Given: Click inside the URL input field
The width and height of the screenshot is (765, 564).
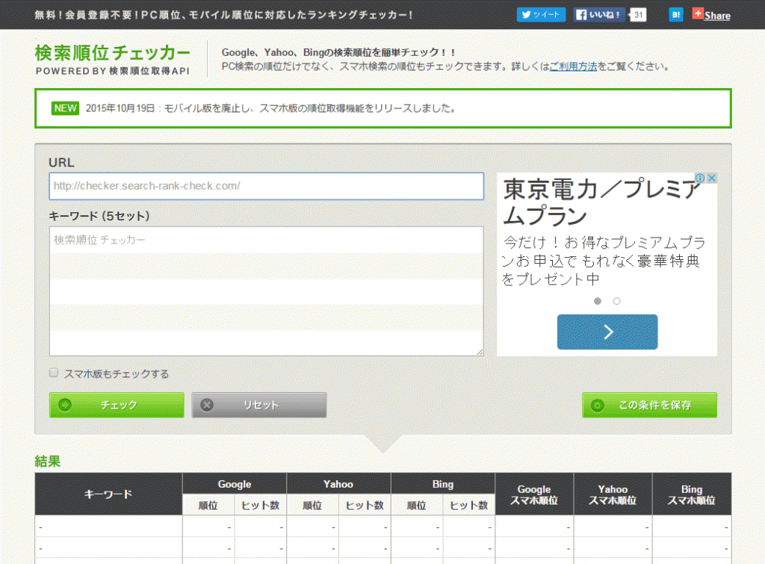Looking at the screenshot, I should (266, 186).
